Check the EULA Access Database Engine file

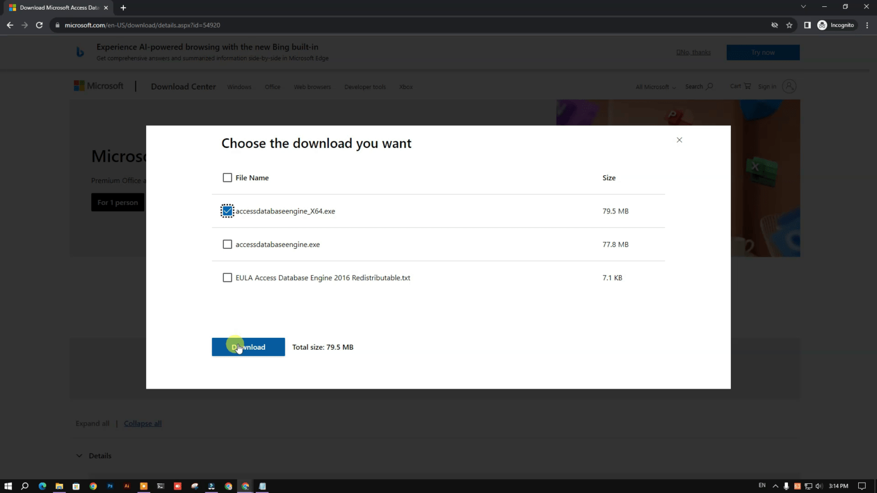[227, 277]
